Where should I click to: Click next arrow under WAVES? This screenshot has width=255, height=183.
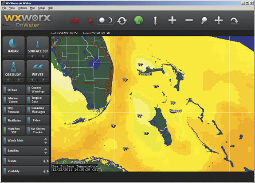[x=43, y=80]
